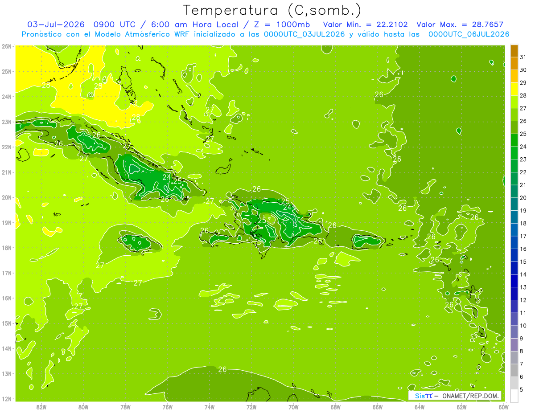Click the legend value "15"
Screen dimensions: 535x413
[x=523, y=262]
